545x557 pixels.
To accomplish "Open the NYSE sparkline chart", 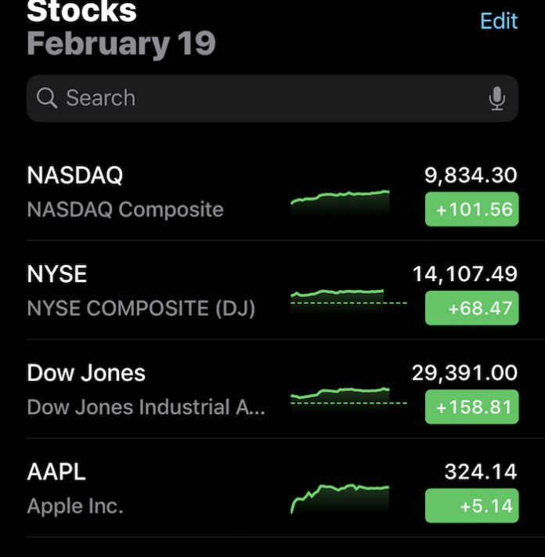I will [348, 302].
